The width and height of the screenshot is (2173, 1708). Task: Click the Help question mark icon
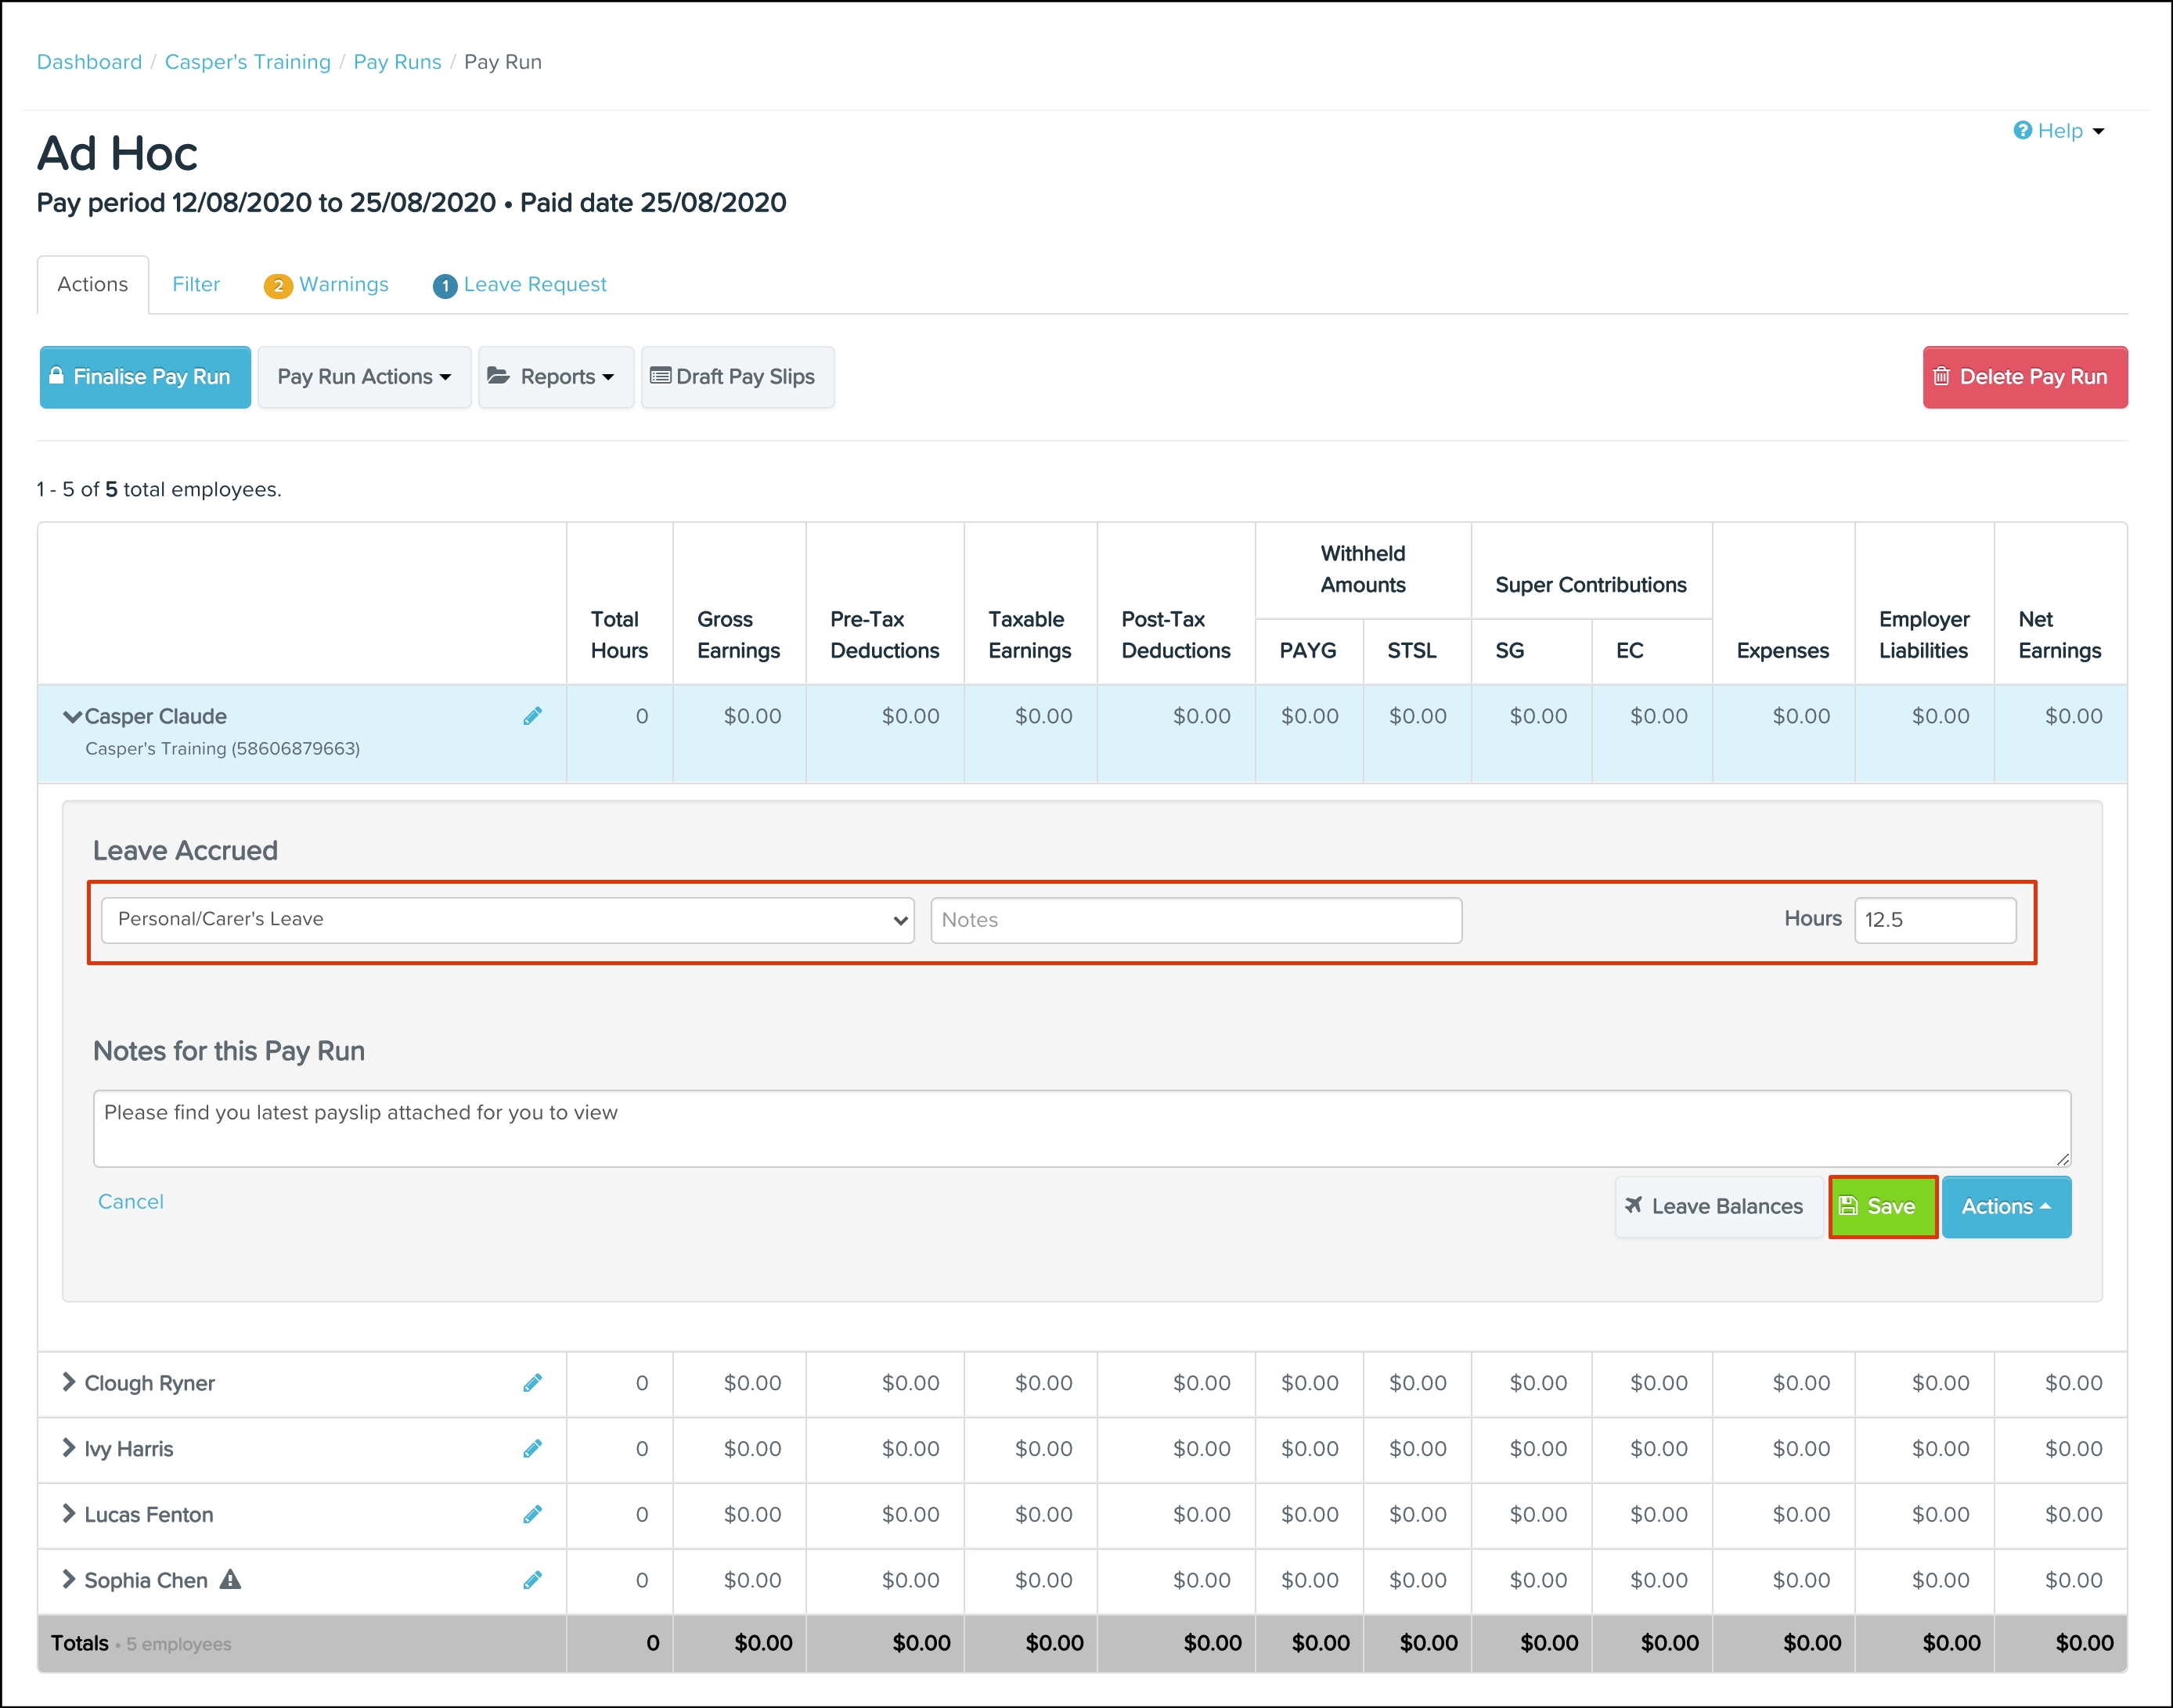[2022, 131]
